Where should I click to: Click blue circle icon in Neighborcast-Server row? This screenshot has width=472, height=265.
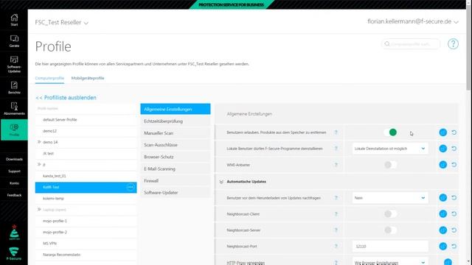[442, 230]
